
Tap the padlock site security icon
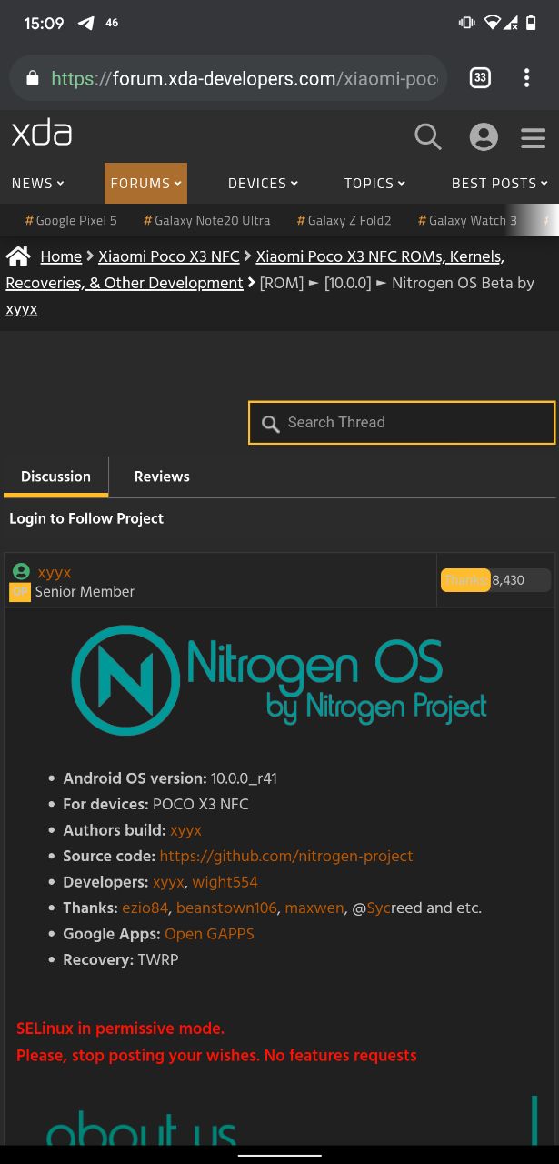[33, 78]
